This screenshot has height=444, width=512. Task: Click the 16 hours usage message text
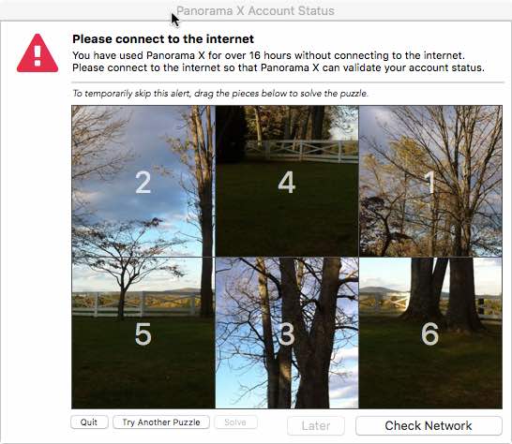coord(268,55)
